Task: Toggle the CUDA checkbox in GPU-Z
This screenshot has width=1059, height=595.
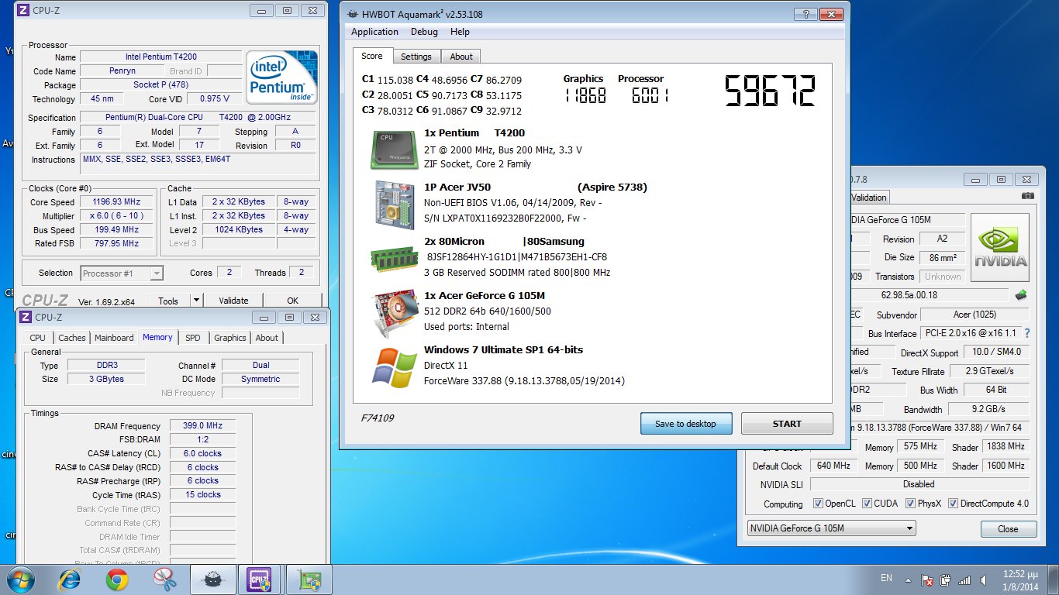Action: [x=867, y=504]
